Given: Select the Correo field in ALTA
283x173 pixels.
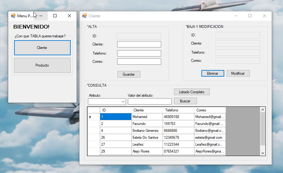Looking at the screenshot, I should [x=139, y=62].
